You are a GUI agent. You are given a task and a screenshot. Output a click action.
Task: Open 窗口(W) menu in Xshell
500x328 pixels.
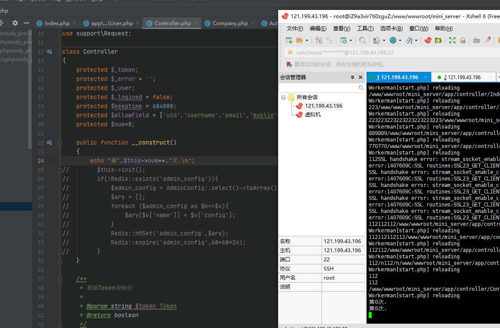tap(419, 29)
